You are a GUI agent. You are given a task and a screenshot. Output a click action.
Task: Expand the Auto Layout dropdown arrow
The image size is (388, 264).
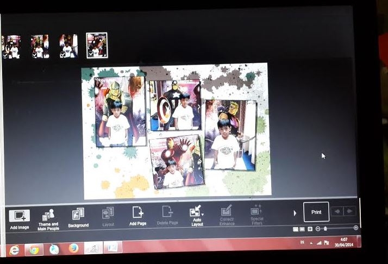click(203, 215)
